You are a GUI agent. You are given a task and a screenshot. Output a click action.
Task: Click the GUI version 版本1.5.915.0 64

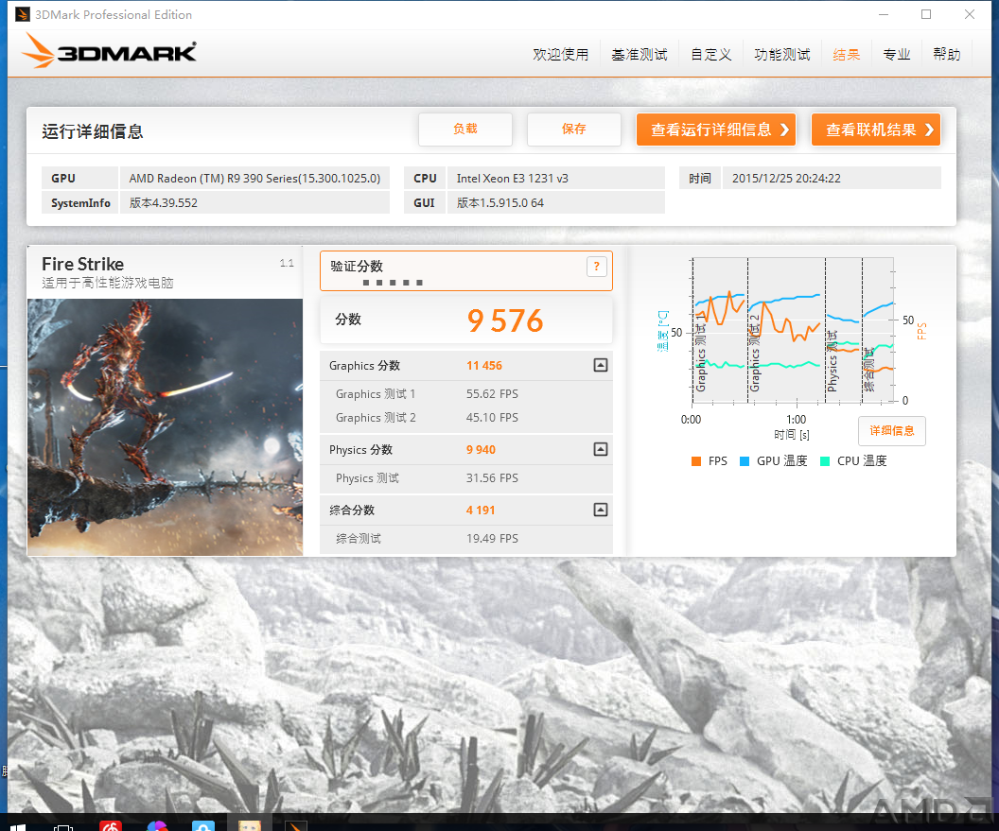[x=556, y=203]
